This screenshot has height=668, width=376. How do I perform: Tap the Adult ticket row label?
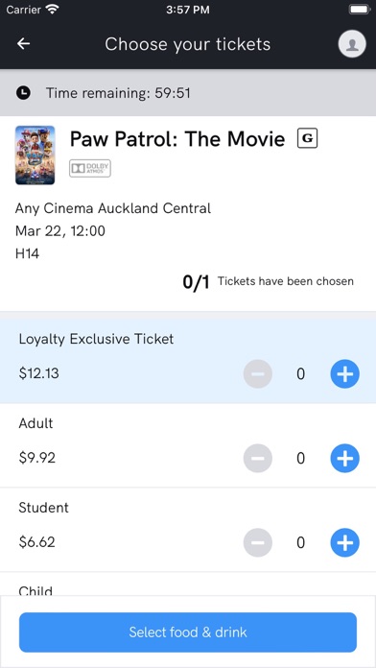pos(36,423)
